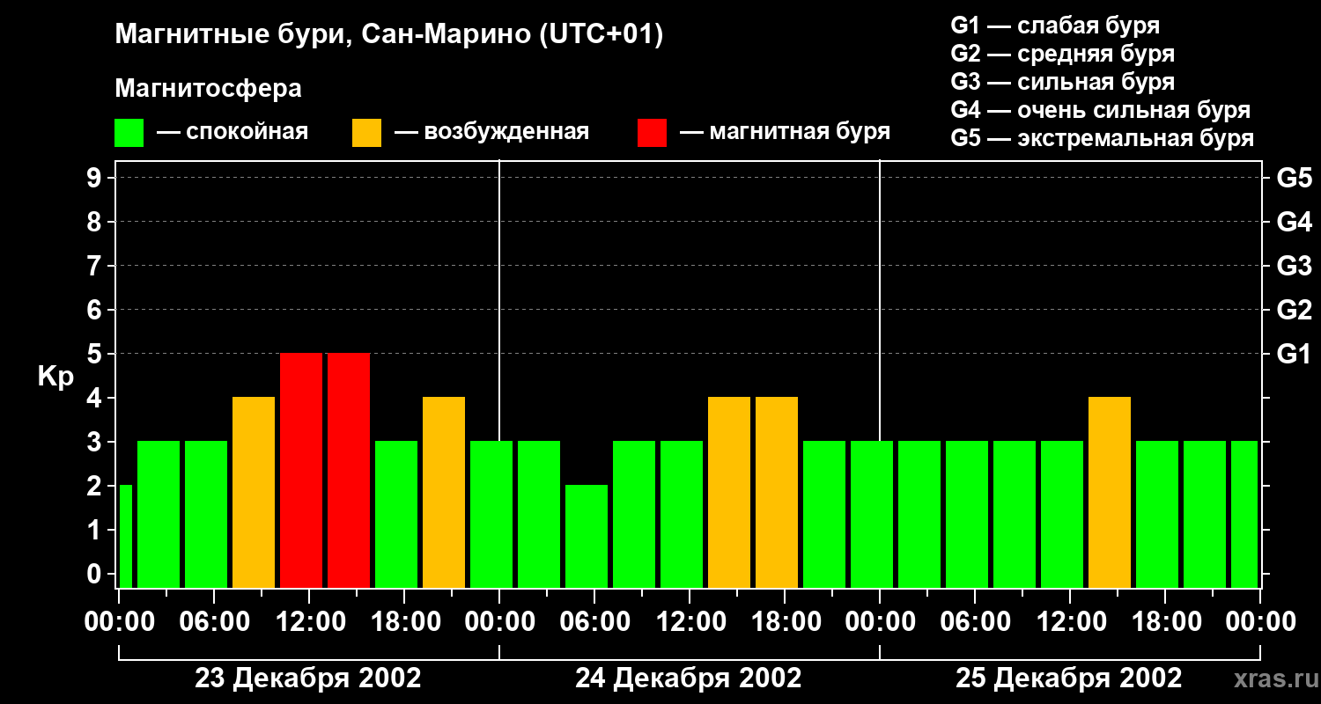This screenshot has height=704, width=1321.
Task: Select the 'G1 — слабая буря' legend line
Action: tap(1055, 26)
